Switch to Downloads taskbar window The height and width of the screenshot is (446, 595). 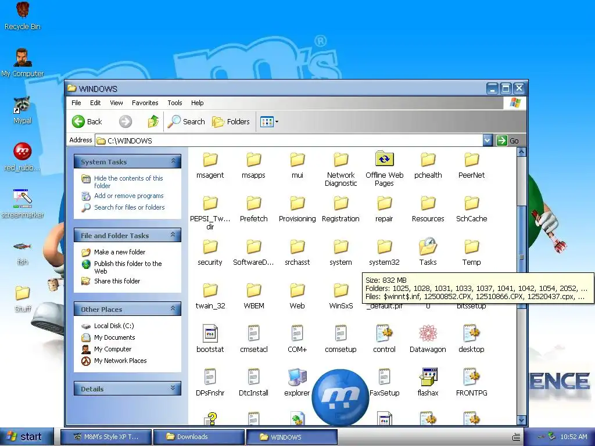199,437
